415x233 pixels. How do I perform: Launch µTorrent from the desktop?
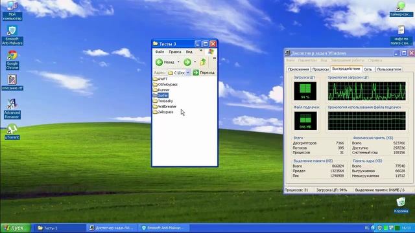coord(12,131)
